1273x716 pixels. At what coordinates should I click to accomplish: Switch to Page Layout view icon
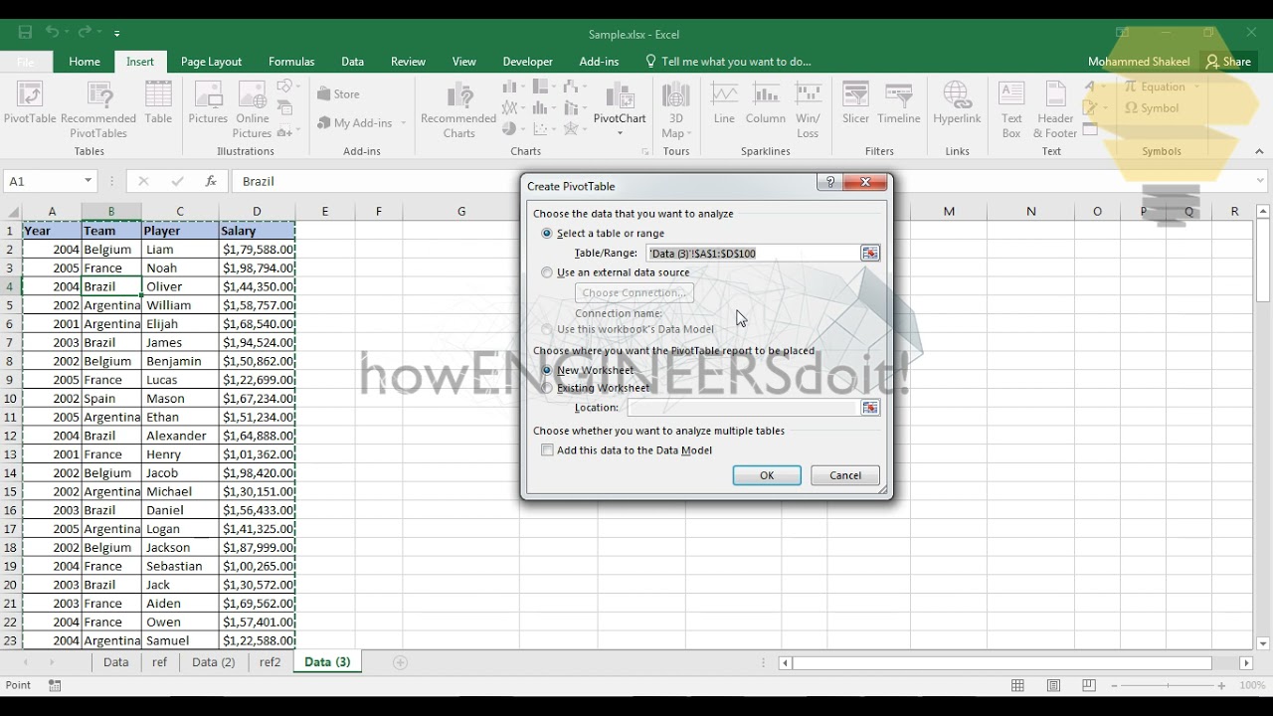pos(1053,685)
